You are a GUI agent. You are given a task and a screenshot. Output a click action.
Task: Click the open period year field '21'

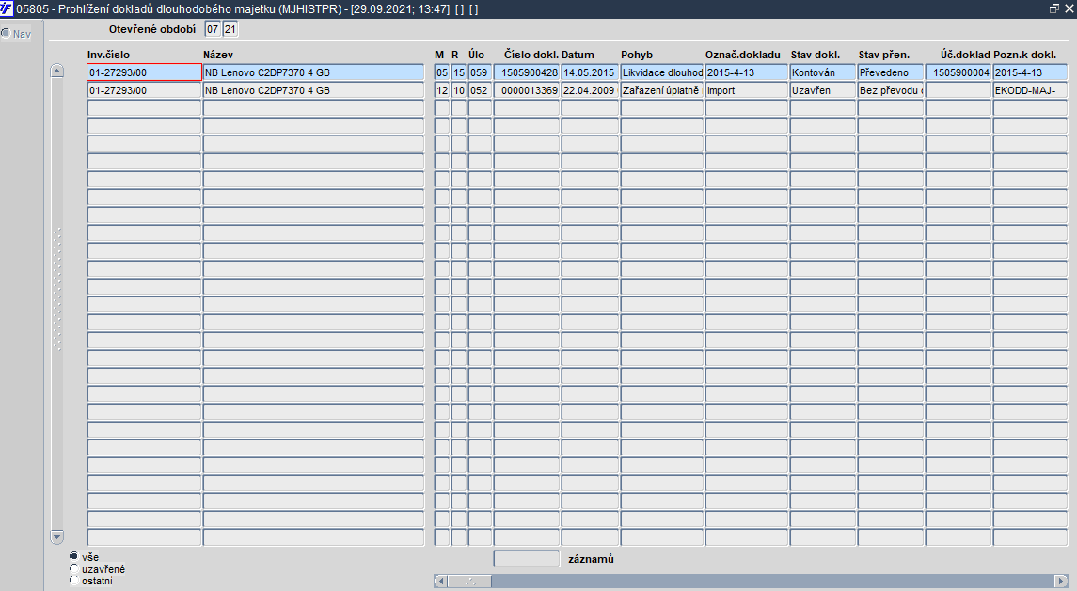[x=230, y=29]
